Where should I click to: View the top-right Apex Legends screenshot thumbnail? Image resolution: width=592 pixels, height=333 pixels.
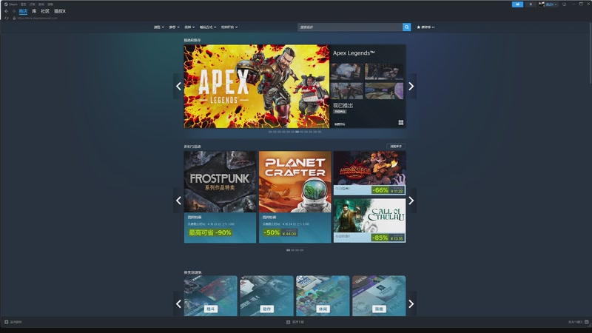(384, 72)
